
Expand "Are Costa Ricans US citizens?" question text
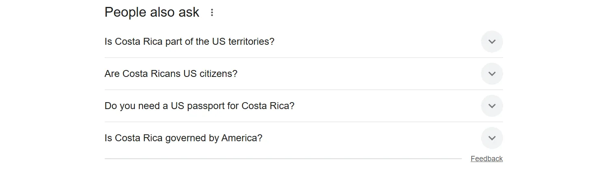(x=171, y=74)
